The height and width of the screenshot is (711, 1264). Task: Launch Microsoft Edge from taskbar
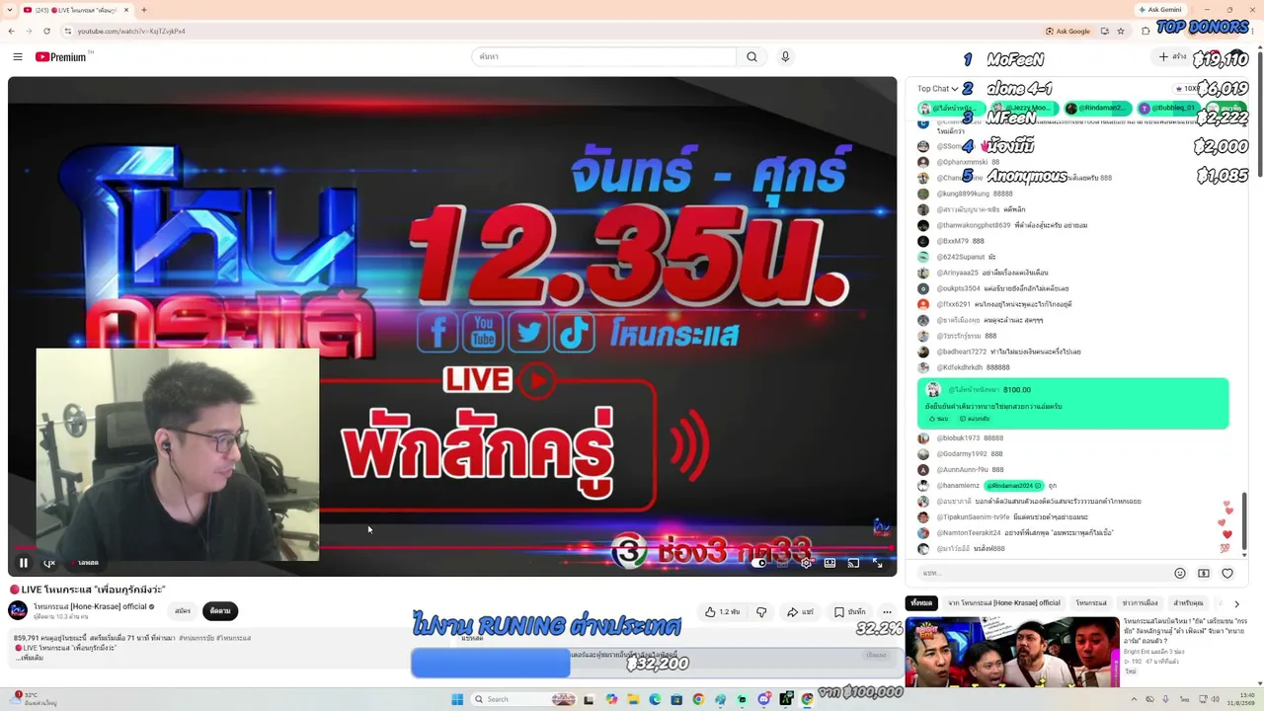(655, 699)
